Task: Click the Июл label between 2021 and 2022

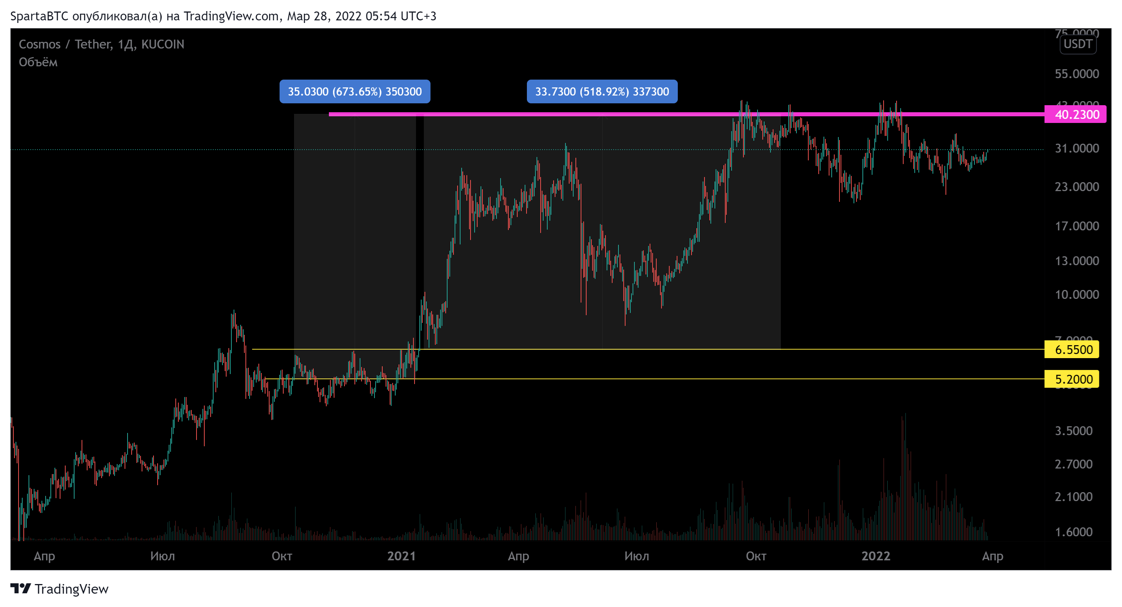Action: pos(636,556)
